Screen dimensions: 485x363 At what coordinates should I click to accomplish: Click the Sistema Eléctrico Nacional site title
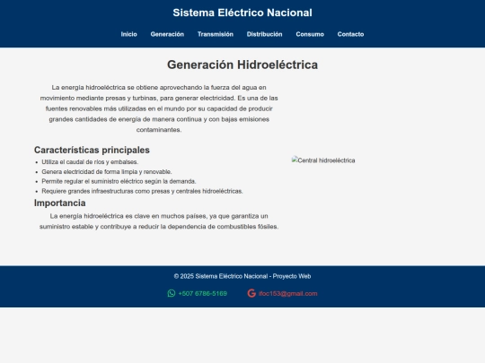[242, 13]
